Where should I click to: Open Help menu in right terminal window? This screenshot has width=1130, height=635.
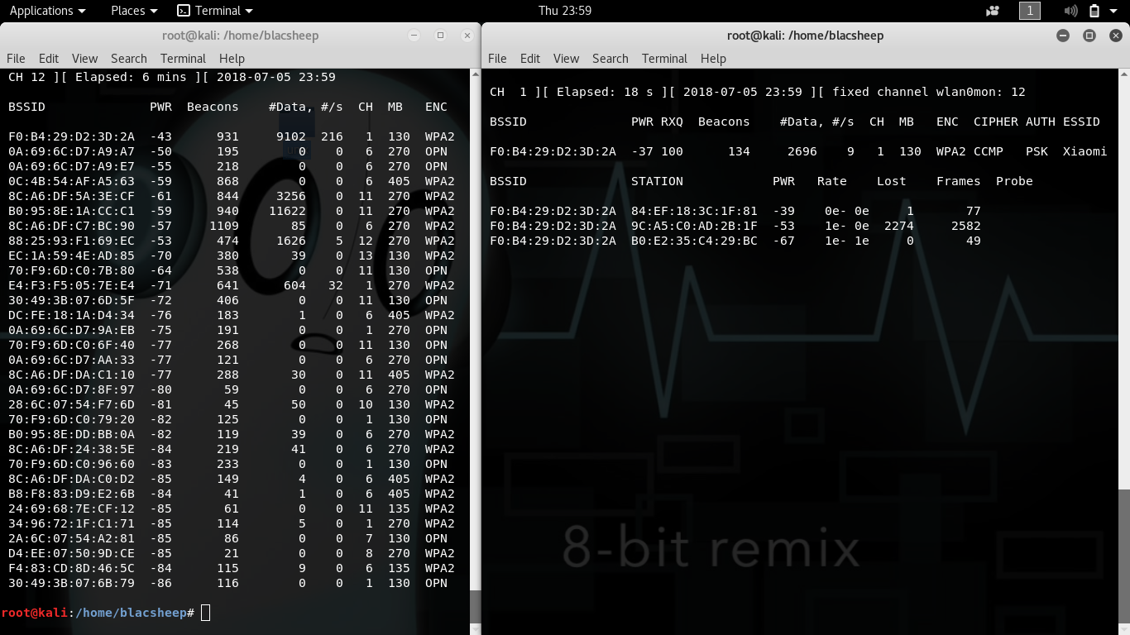[x=713, y=59]
